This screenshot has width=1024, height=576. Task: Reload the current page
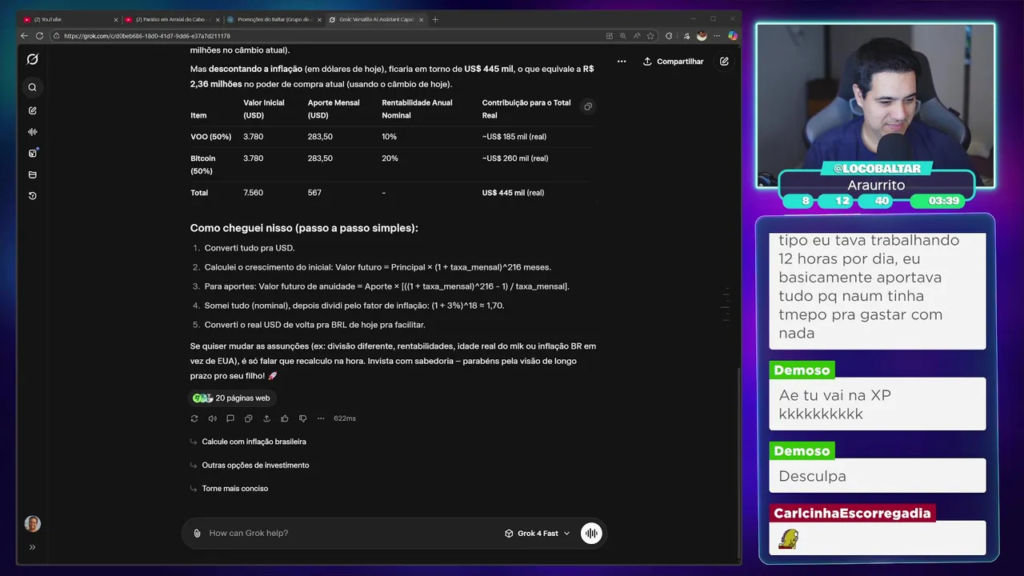[39, 35]
